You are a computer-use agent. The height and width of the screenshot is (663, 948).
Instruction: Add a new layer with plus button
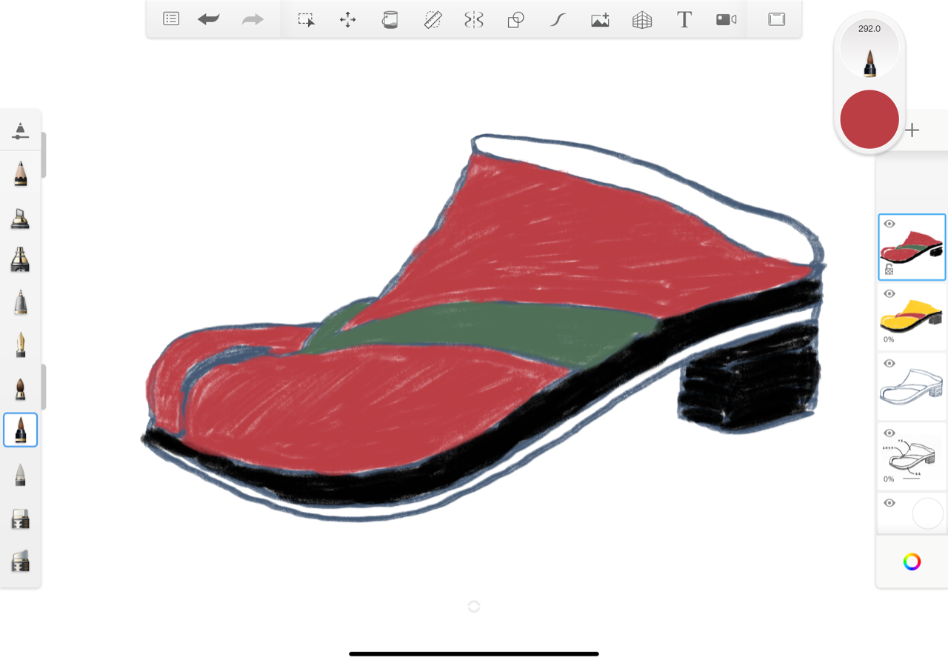point(912,130)
